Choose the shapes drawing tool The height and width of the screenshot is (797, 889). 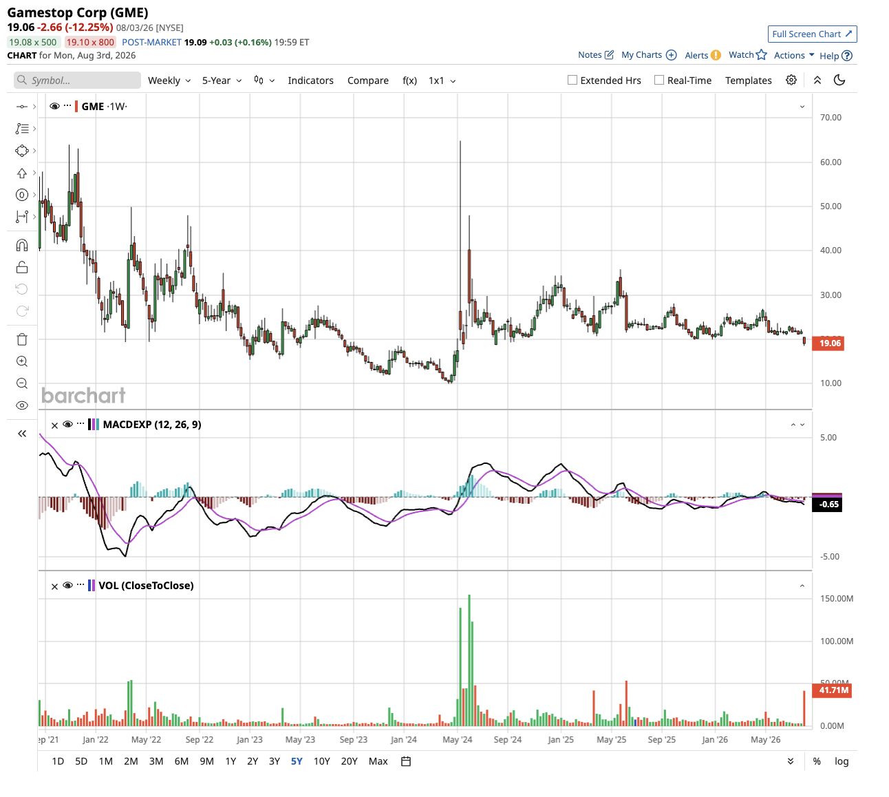coord(22,151)
